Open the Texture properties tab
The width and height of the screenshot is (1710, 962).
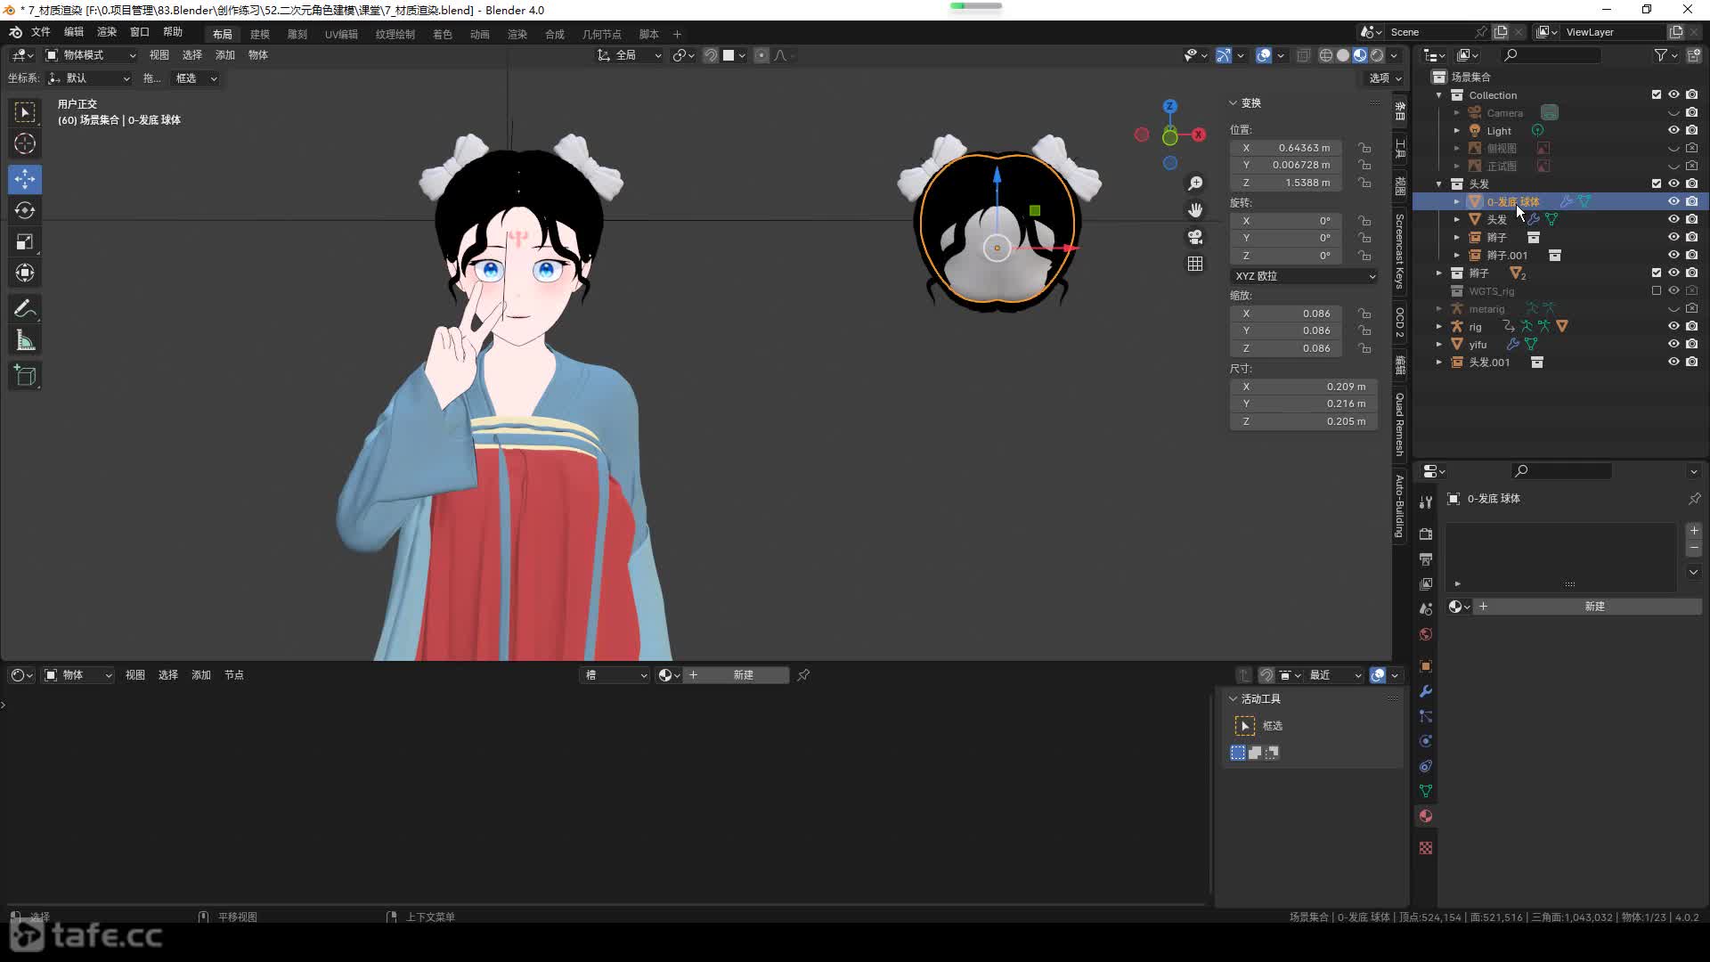click(1426, 848)
